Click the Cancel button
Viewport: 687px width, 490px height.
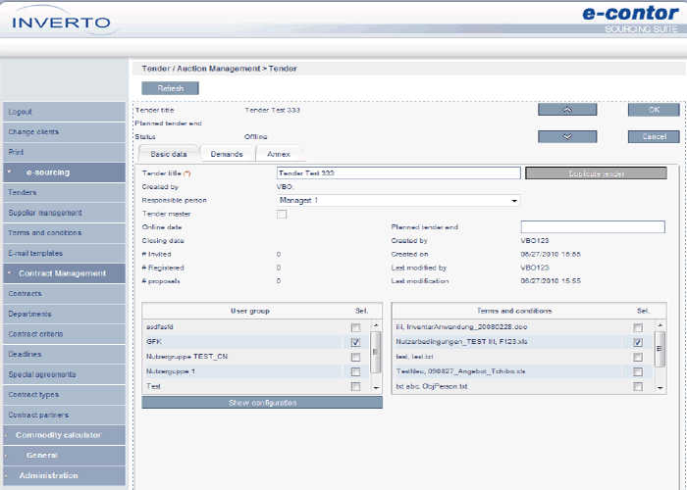click(x=654, y=136)
